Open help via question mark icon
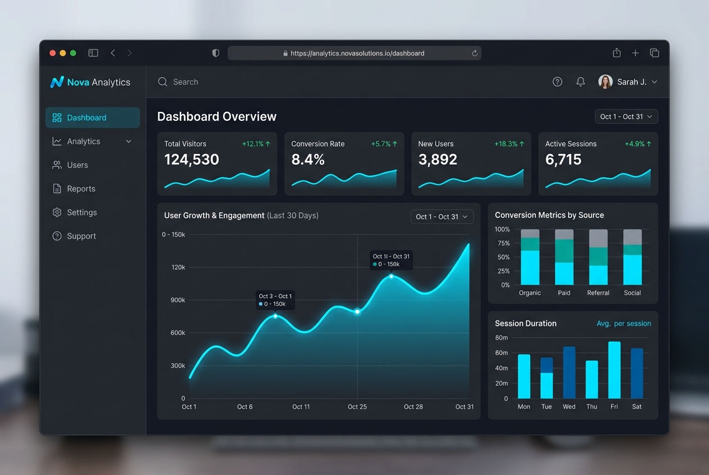 (x=557, y=82)
